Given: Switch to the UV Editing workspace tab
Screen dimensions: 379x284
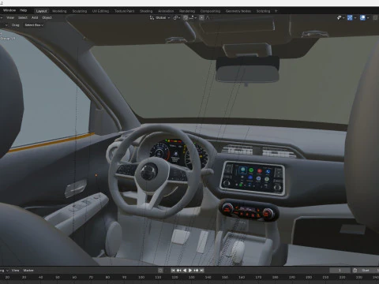Looking at the screenshot, I should (100, 11).
